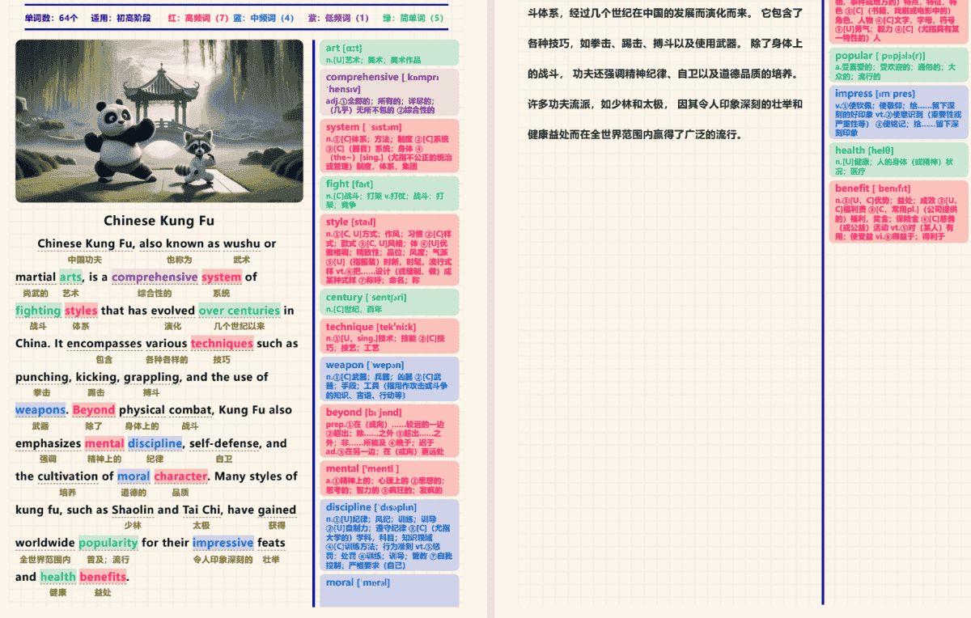This screenshot has width=971, height=618.
Task: Open the 'art' vocabulary card
Action: pyautogui.click(x=389, y=53)
